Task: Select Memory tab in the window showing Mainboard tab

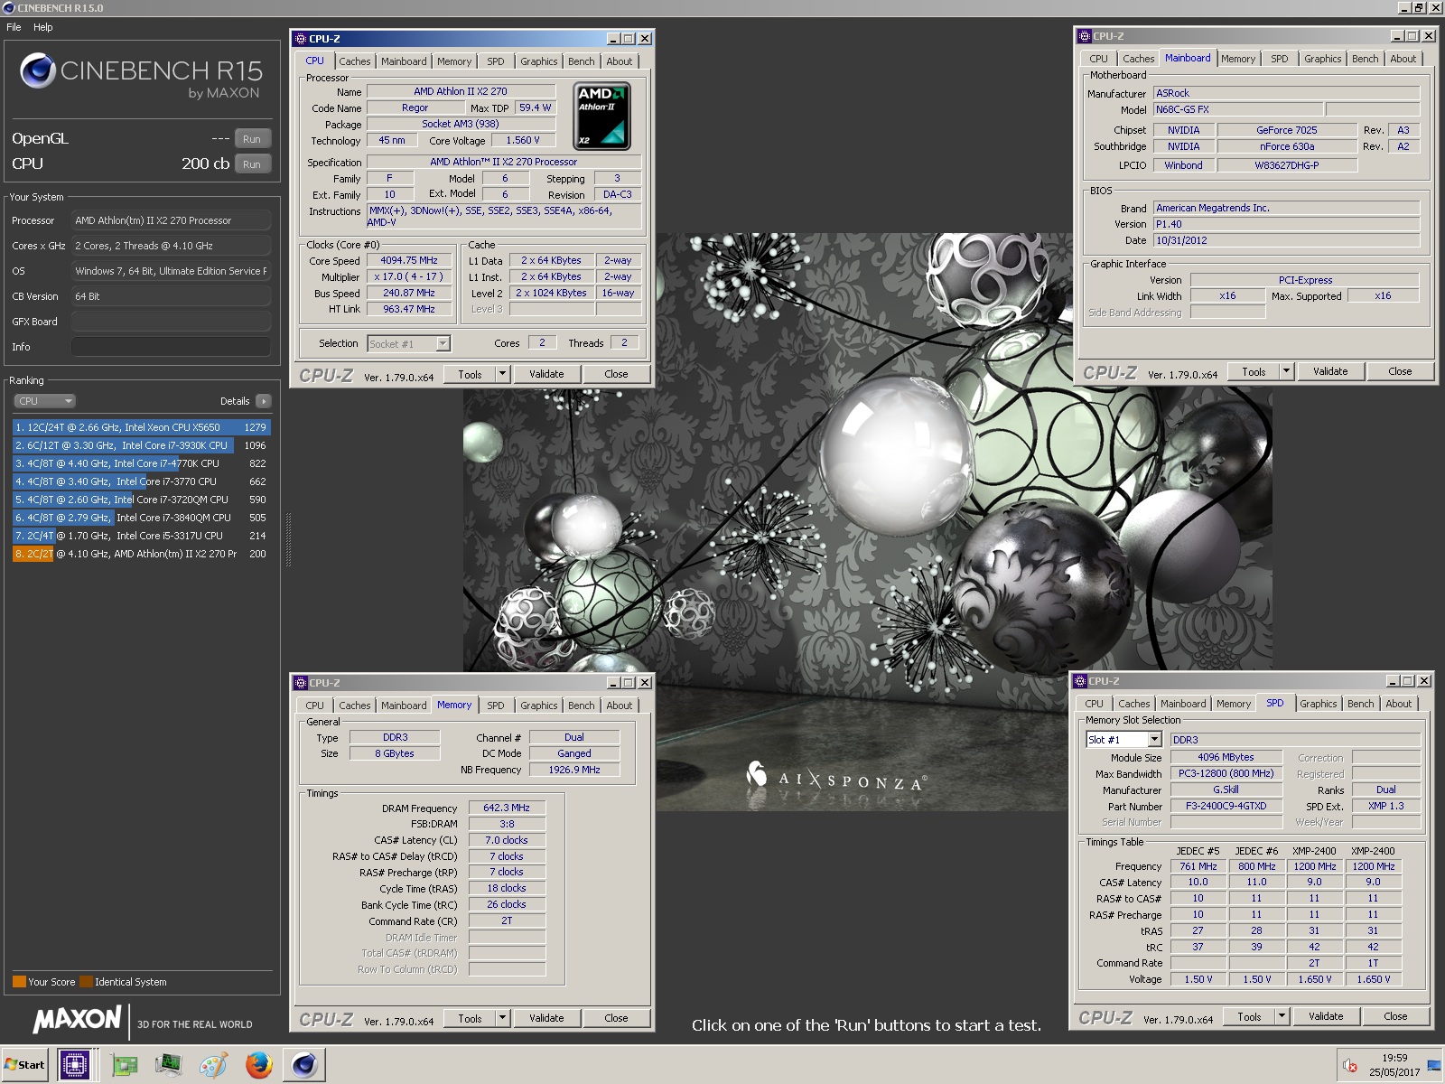Action: (1238, 59)
